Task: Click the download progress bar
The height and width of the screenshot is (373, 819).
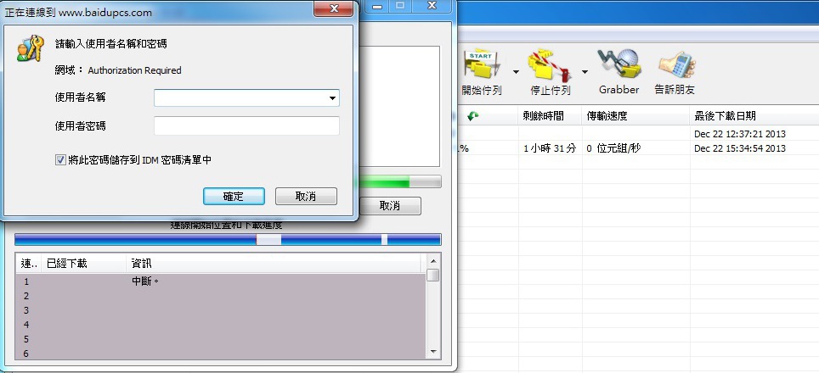Action: pyautogui.click(x=399, y=181)
